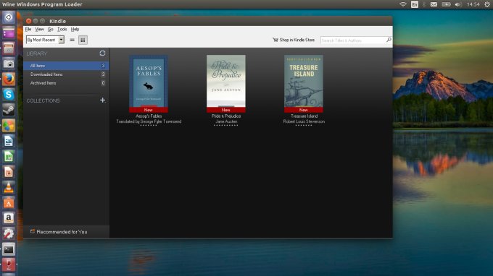
Task: Open the Tools menu
Action: 62,29
